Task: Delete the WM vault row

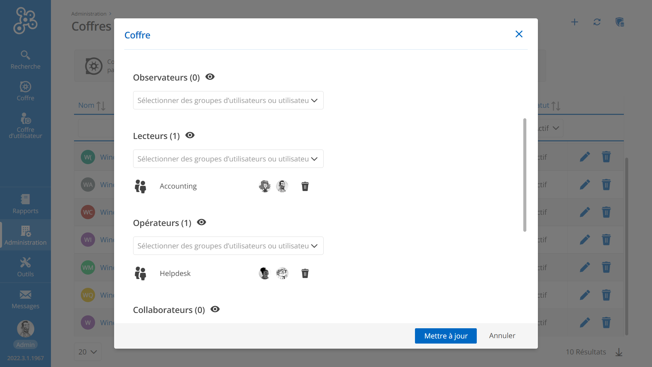Action: click(x=606, y=267)
